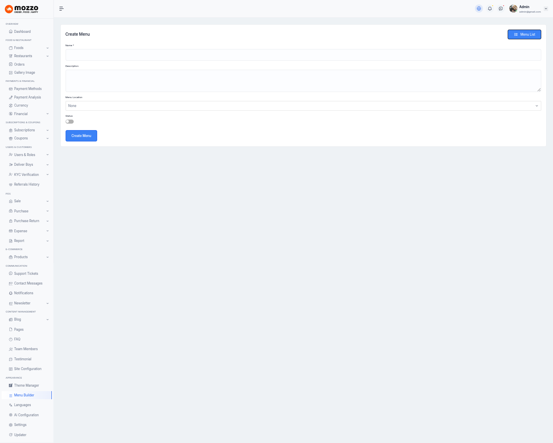This screenshot has height=443, width=553.
Task: Open the Menu Location dropdown
Action: [303, 106]
